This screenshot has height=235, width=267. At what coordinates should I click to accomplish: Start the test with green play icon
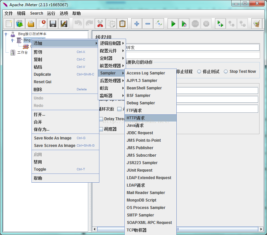(173, 24)
